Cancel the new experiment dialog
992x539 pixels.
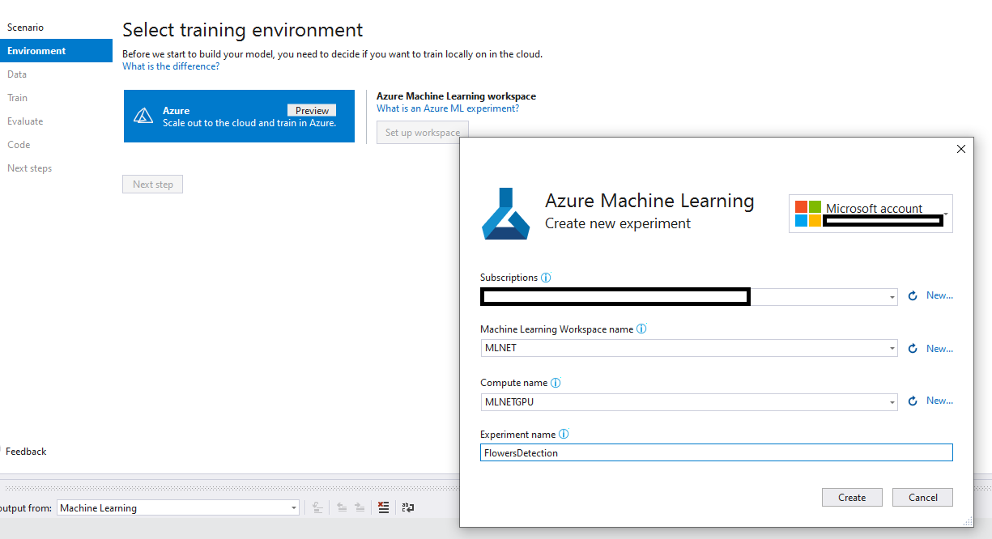point(922,498)
